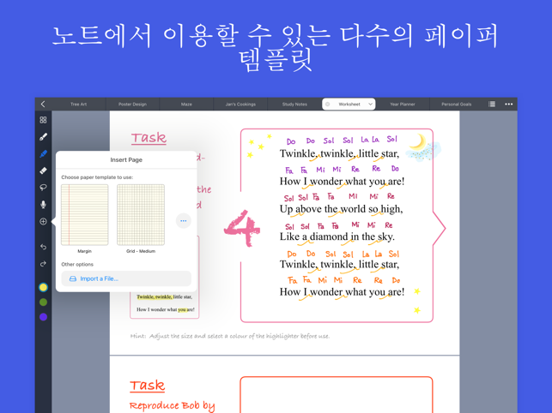Click the crescent moon illustration
552x413 pixels.
click(417, 142)
